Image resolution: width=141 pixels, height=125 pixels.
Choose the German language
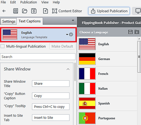click(107, 59)
